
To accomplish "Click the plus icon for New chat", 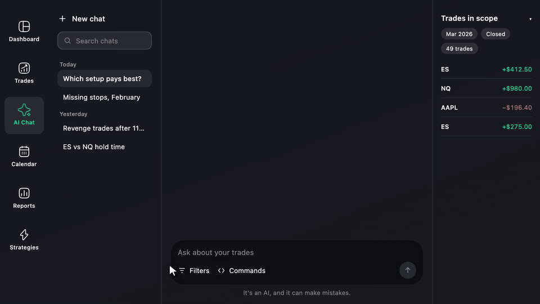I will 62,19.
